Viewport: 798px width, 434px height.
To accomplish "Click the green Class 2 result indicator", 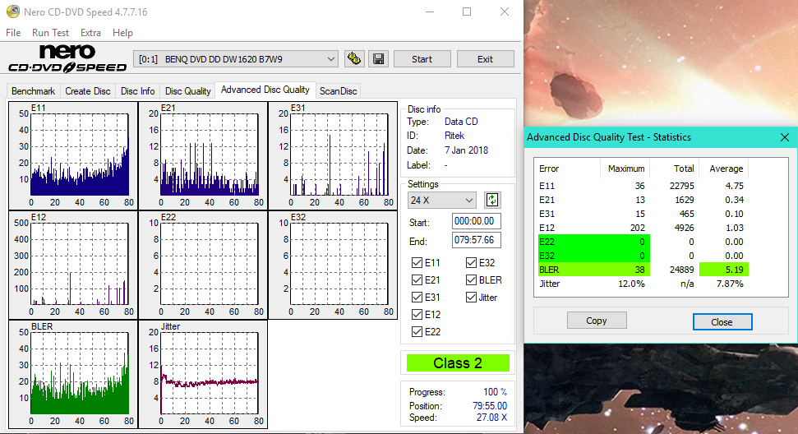I will [458, 363].
